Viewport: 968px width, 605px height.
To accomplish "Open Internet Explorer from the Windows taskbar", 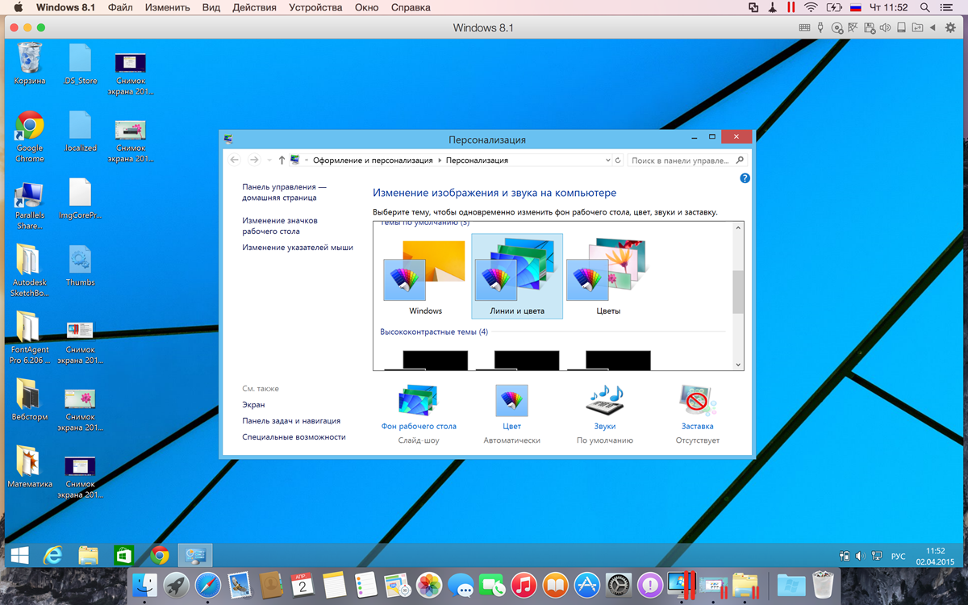I will (53, 555).
